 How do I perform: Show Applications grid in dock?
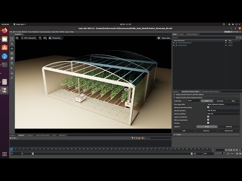(x=5, y=154)
